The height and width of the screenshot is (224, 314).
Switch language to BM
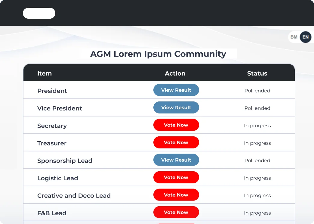coord(294,37)
